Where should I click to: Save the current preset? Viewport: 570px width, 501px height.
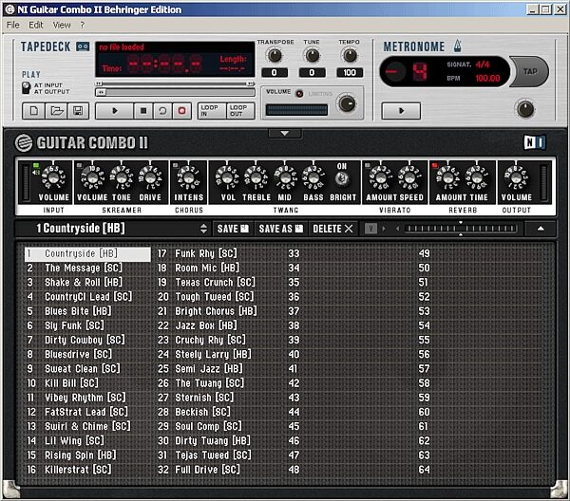[x=233, y=229]
